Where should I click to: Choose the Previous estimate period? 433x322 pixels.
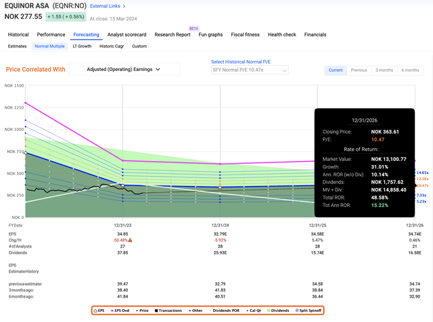[359, 70]
